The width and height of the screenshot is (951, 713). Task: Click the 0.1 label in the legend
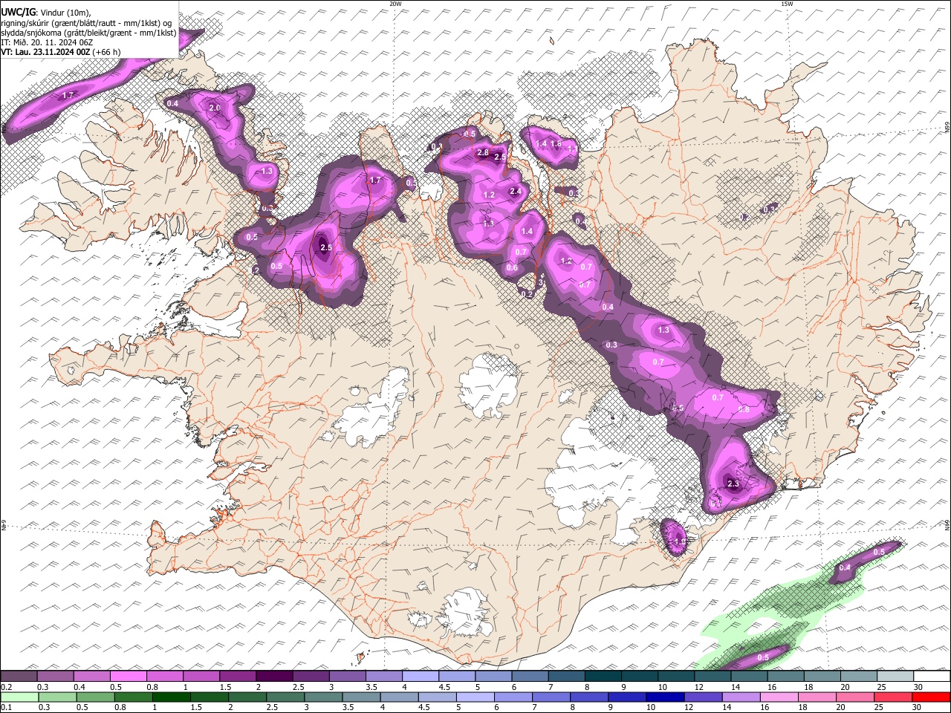[6, 707]
